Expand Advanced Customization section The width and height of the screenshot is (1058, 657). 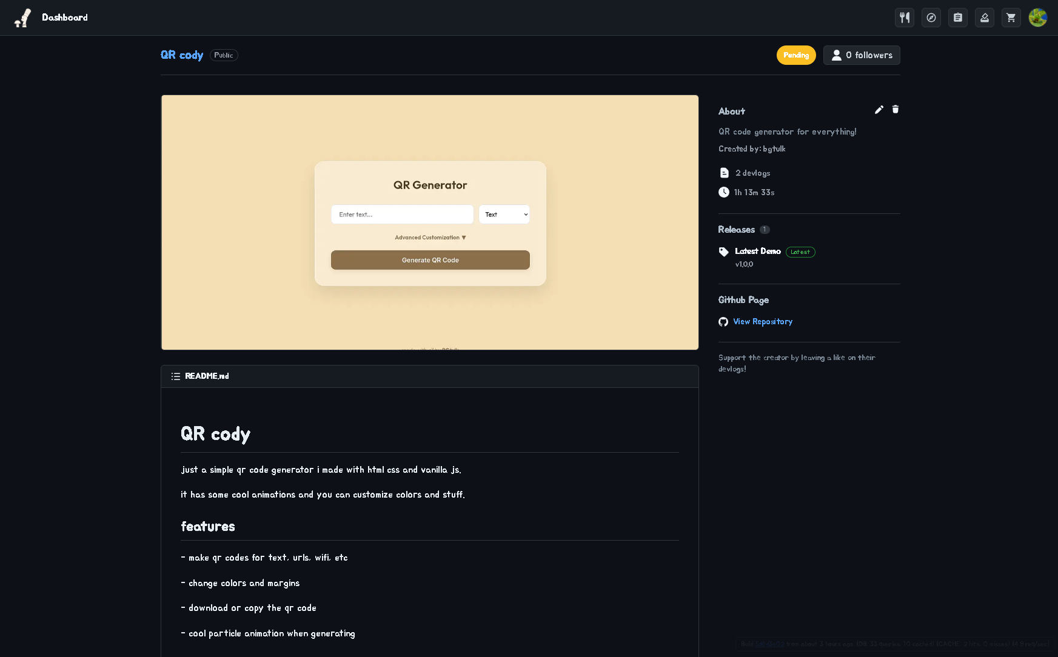[x=430, y=238]
